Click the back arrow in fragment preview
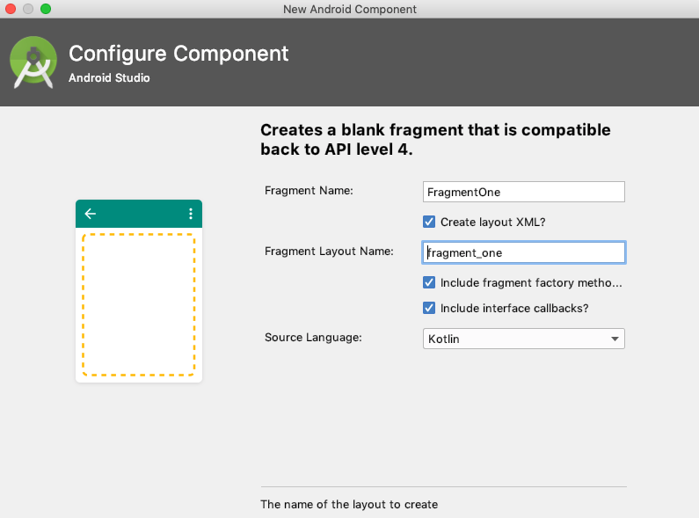 (90, 214)
